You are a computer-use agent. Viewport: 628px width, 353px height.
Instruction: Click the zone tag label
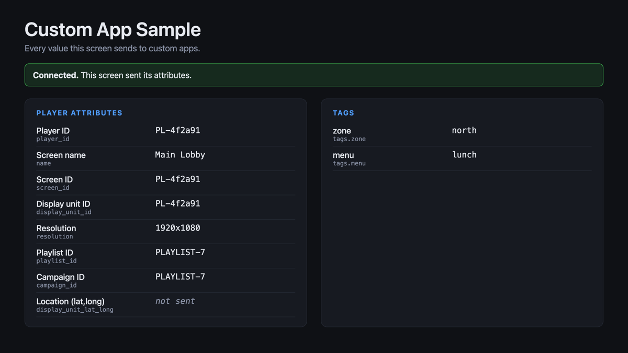tap(342, 131)
